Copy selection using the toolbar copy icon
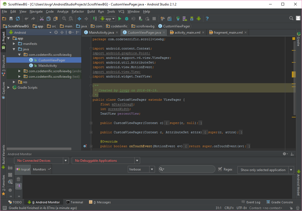 coord(49,19)
